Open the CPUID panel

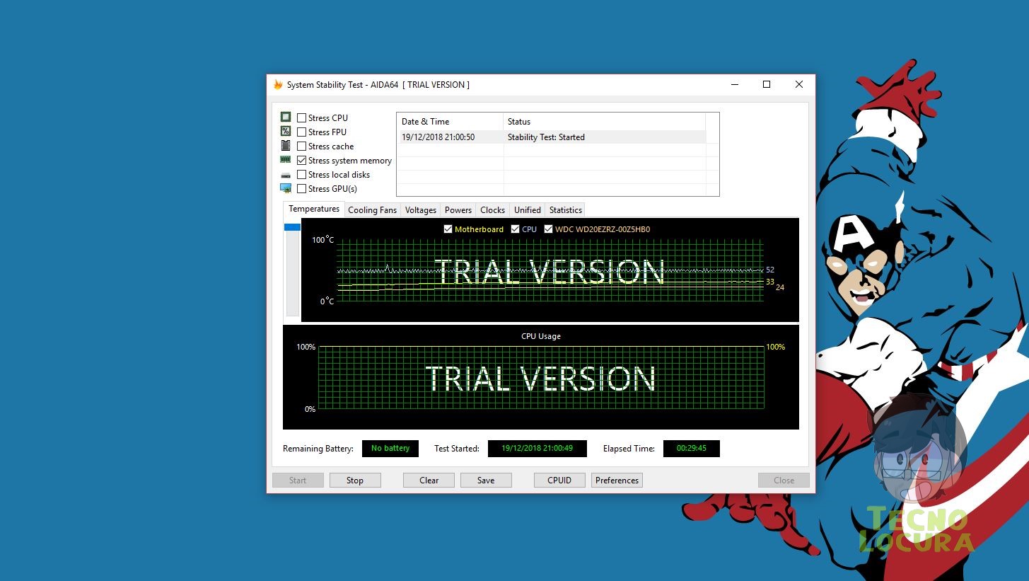click(x=559, y=481)
